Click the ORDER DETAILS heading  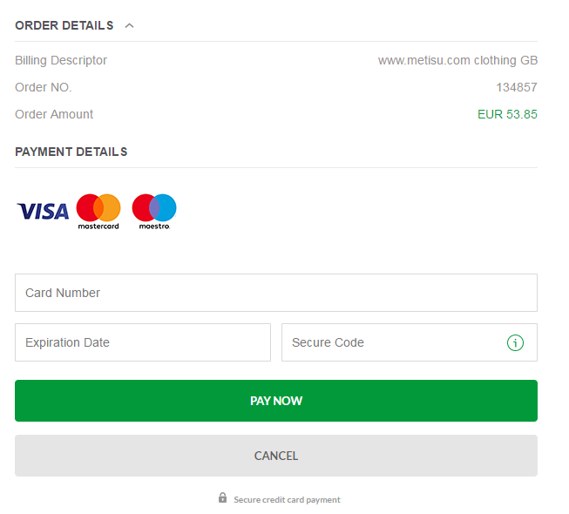point(64,25)
